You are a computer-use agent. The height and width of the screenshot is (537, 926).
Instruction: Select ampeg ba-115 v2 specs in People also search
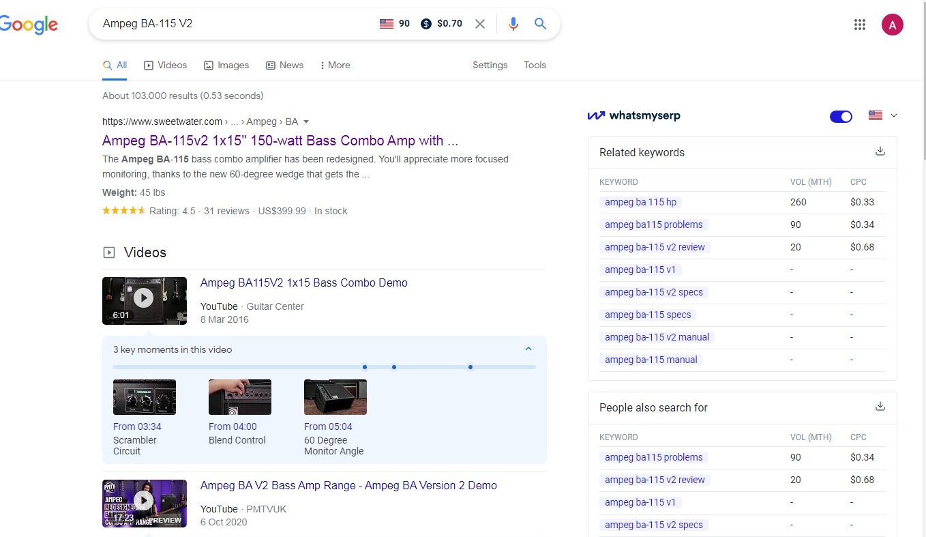click(x=653, y=525)
